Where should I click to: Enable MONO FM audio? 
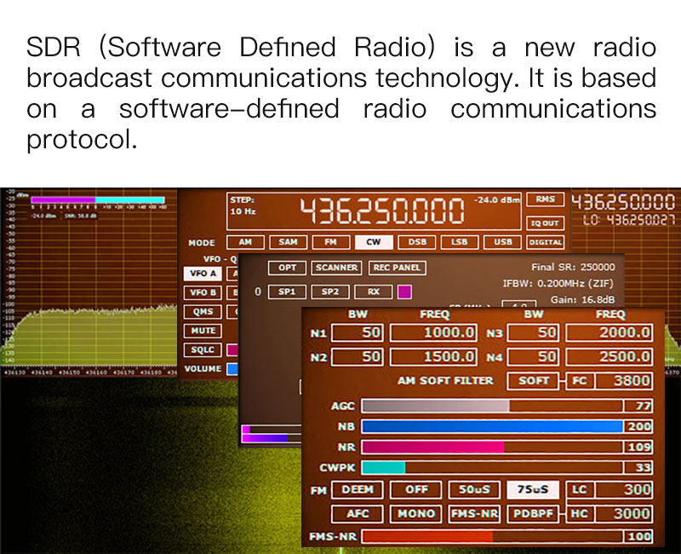[x=415, y=514]
